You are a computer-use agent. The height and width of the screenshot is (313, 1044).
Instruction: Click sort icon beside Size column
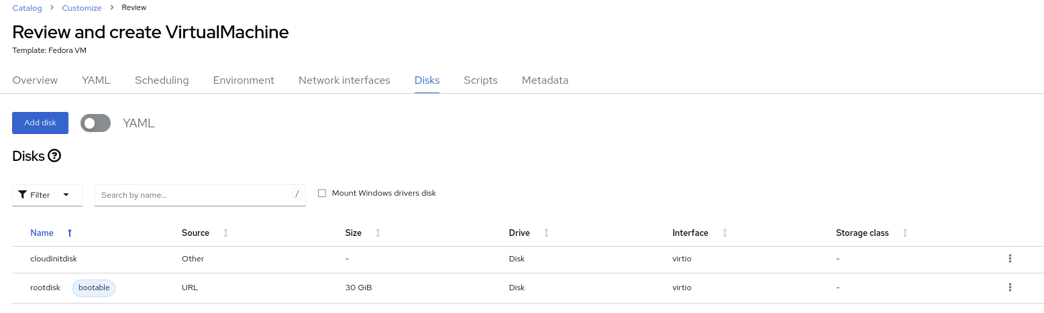click(378, 233)
